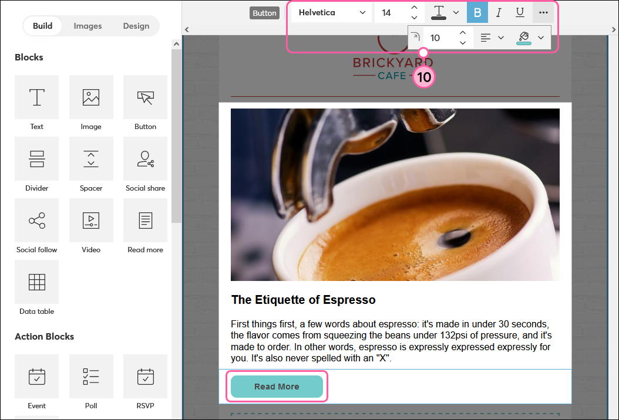
Task: Increase corner radius value
Action: 463,33
